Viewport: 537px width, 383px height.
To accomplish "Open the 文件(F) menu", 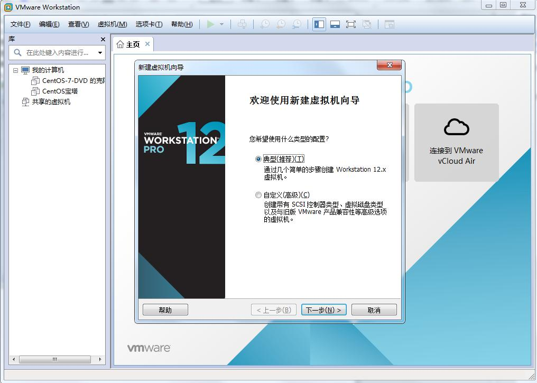I will point(20,24).
